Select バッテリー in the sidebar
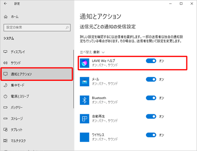 [37, 107]
